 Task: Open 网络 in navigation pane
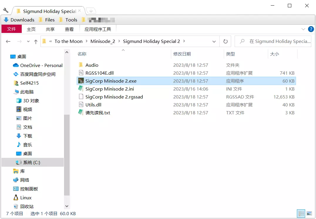tap(21, 180)
